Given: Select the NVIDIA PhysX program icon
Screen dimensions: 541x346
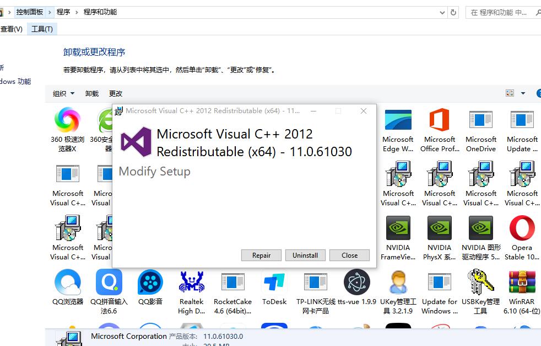Looking at the screenshot, I should [440, 228].
